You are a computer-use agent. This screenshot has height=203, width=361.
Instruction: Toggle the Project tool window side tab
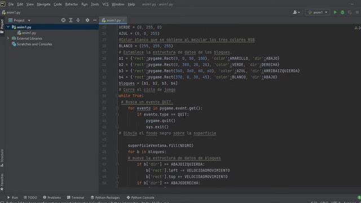(x=2, y=27)
